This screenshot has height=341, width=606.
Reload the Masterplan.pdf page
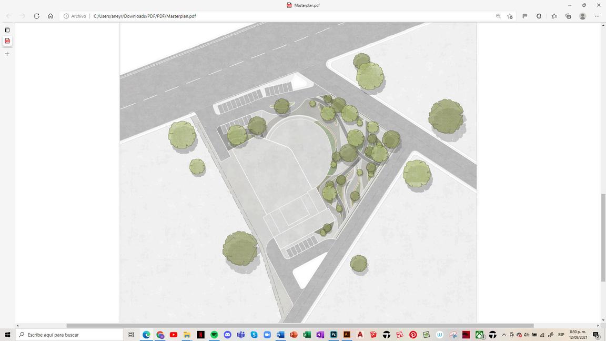[36, 16]
